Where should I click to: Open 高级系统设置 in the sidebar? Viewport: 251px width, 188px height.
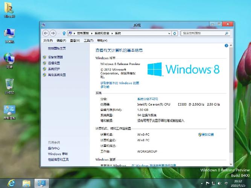57,75
